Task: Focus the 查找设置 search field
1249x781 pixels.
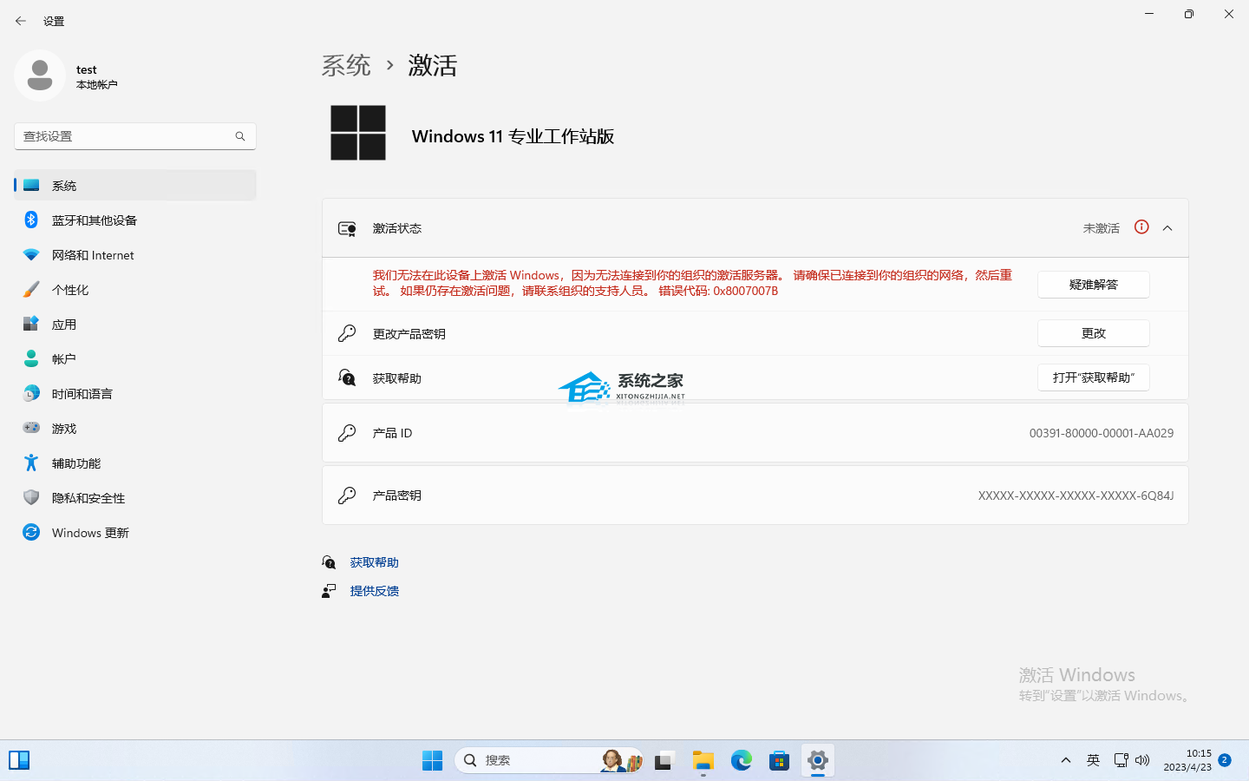Action: tap(135, 136)
